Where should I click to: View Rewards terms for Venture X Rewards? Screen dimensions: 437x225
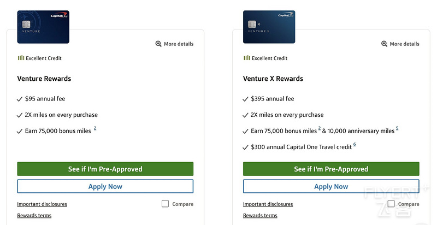point(260,216)
